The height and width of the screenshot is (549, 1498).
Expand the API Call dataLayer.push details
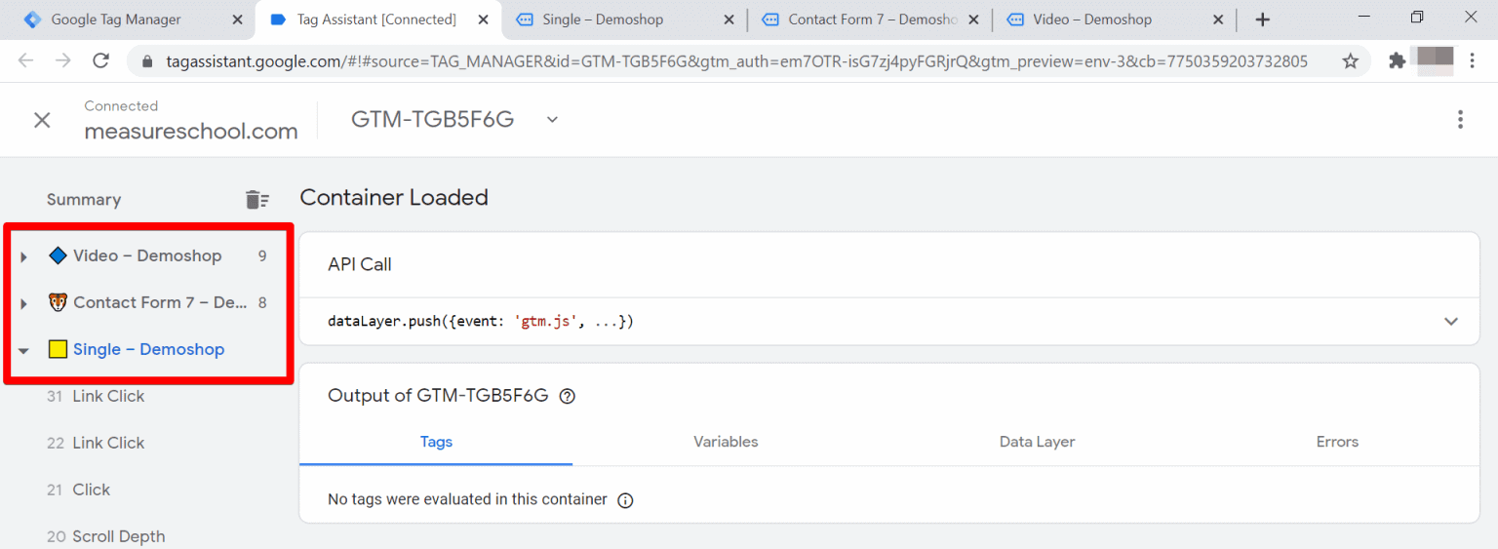click(x=1450, y=322)
